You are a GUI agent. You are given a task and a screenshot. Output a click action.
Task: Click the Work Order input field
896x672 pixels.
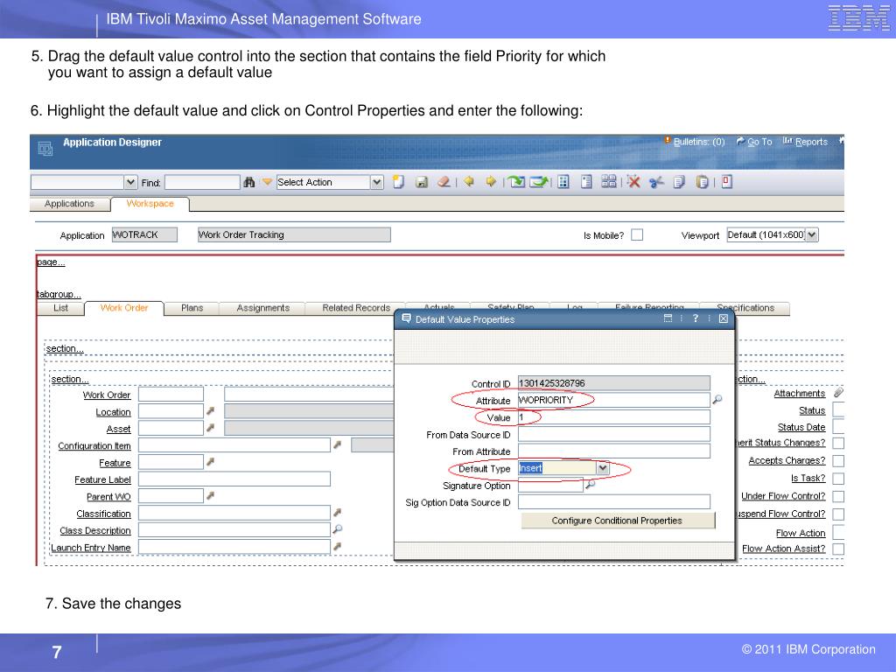pos(171,395)
